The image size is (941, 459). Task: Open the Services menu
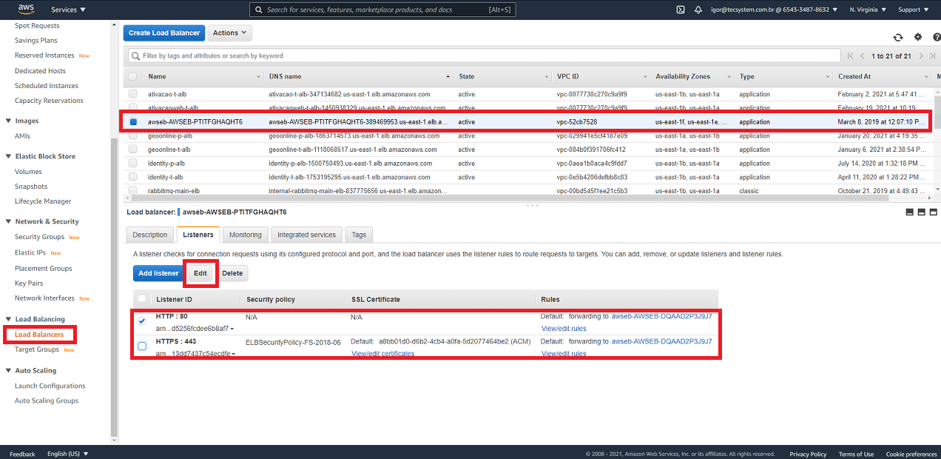[x=68, y=10]
